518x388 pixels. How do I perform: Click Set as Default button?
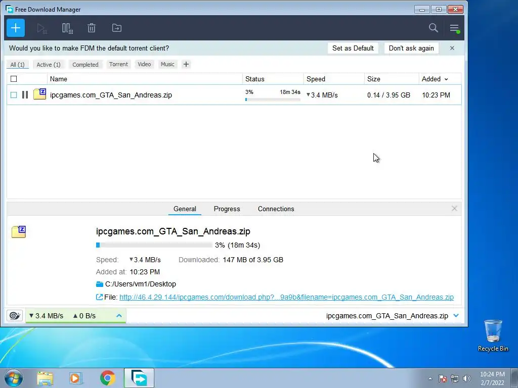[353, 48]
